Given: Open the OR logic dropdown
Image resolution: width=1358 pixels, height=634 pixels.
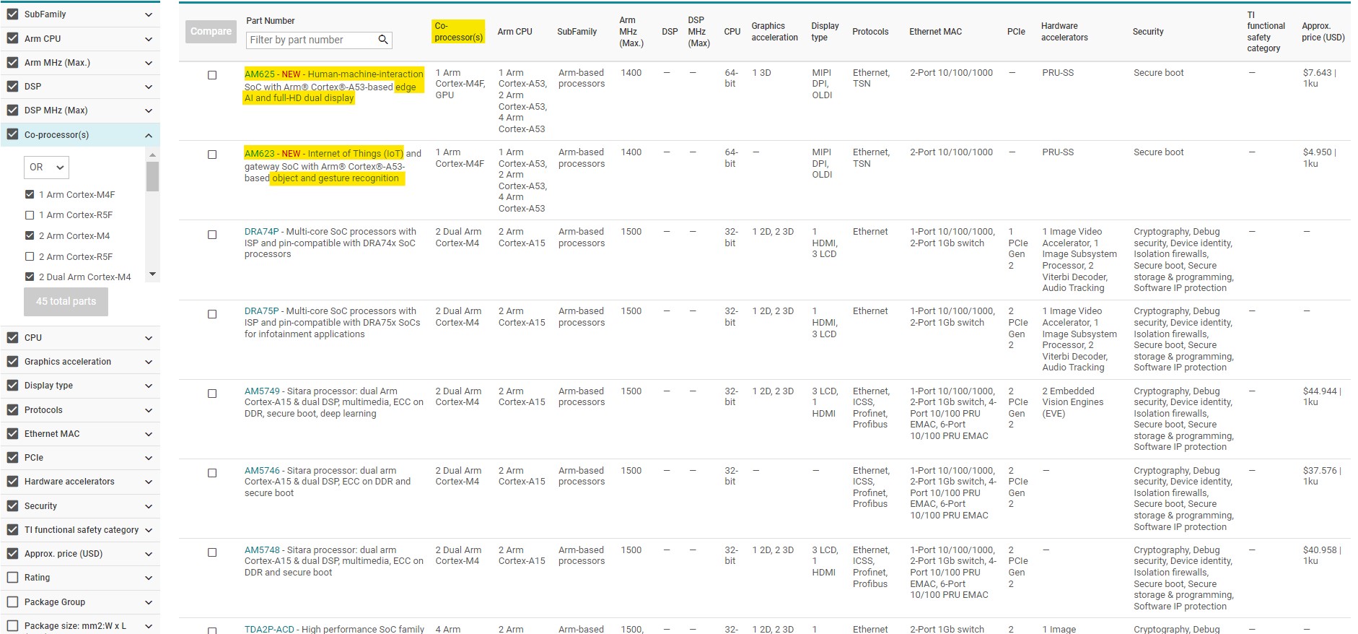Looking at the screenshot, I should coord(47,168).
